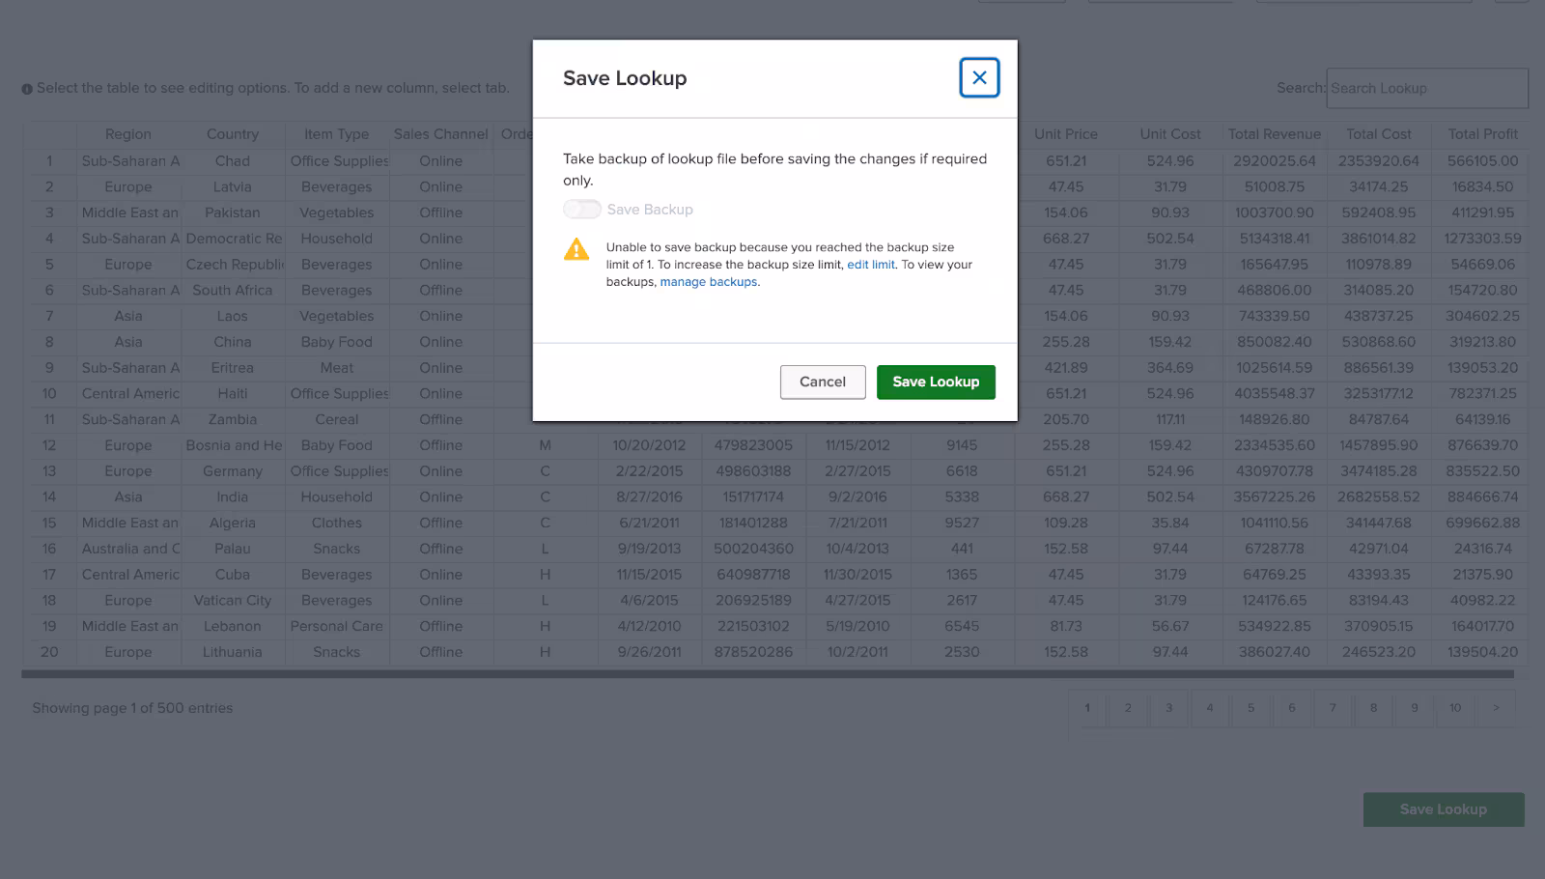Screen dimensions: 1545x879
Task: Go to page 2 of entries
Action: coord(1127,708)
